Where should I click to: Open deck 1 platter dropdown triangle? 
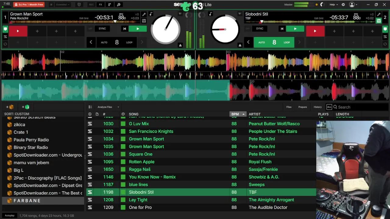(x=180, y=14)
